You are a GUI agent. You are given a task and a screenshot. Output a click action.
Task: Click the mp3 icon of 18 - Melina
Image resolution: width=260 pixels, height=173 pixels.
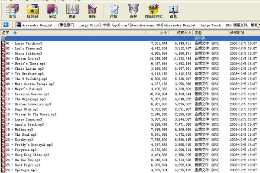coord(3,130)
